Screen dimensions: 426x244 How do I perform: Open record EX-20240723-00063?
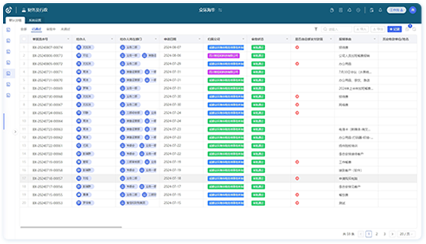pyautogui.click(x=47, y=129)
